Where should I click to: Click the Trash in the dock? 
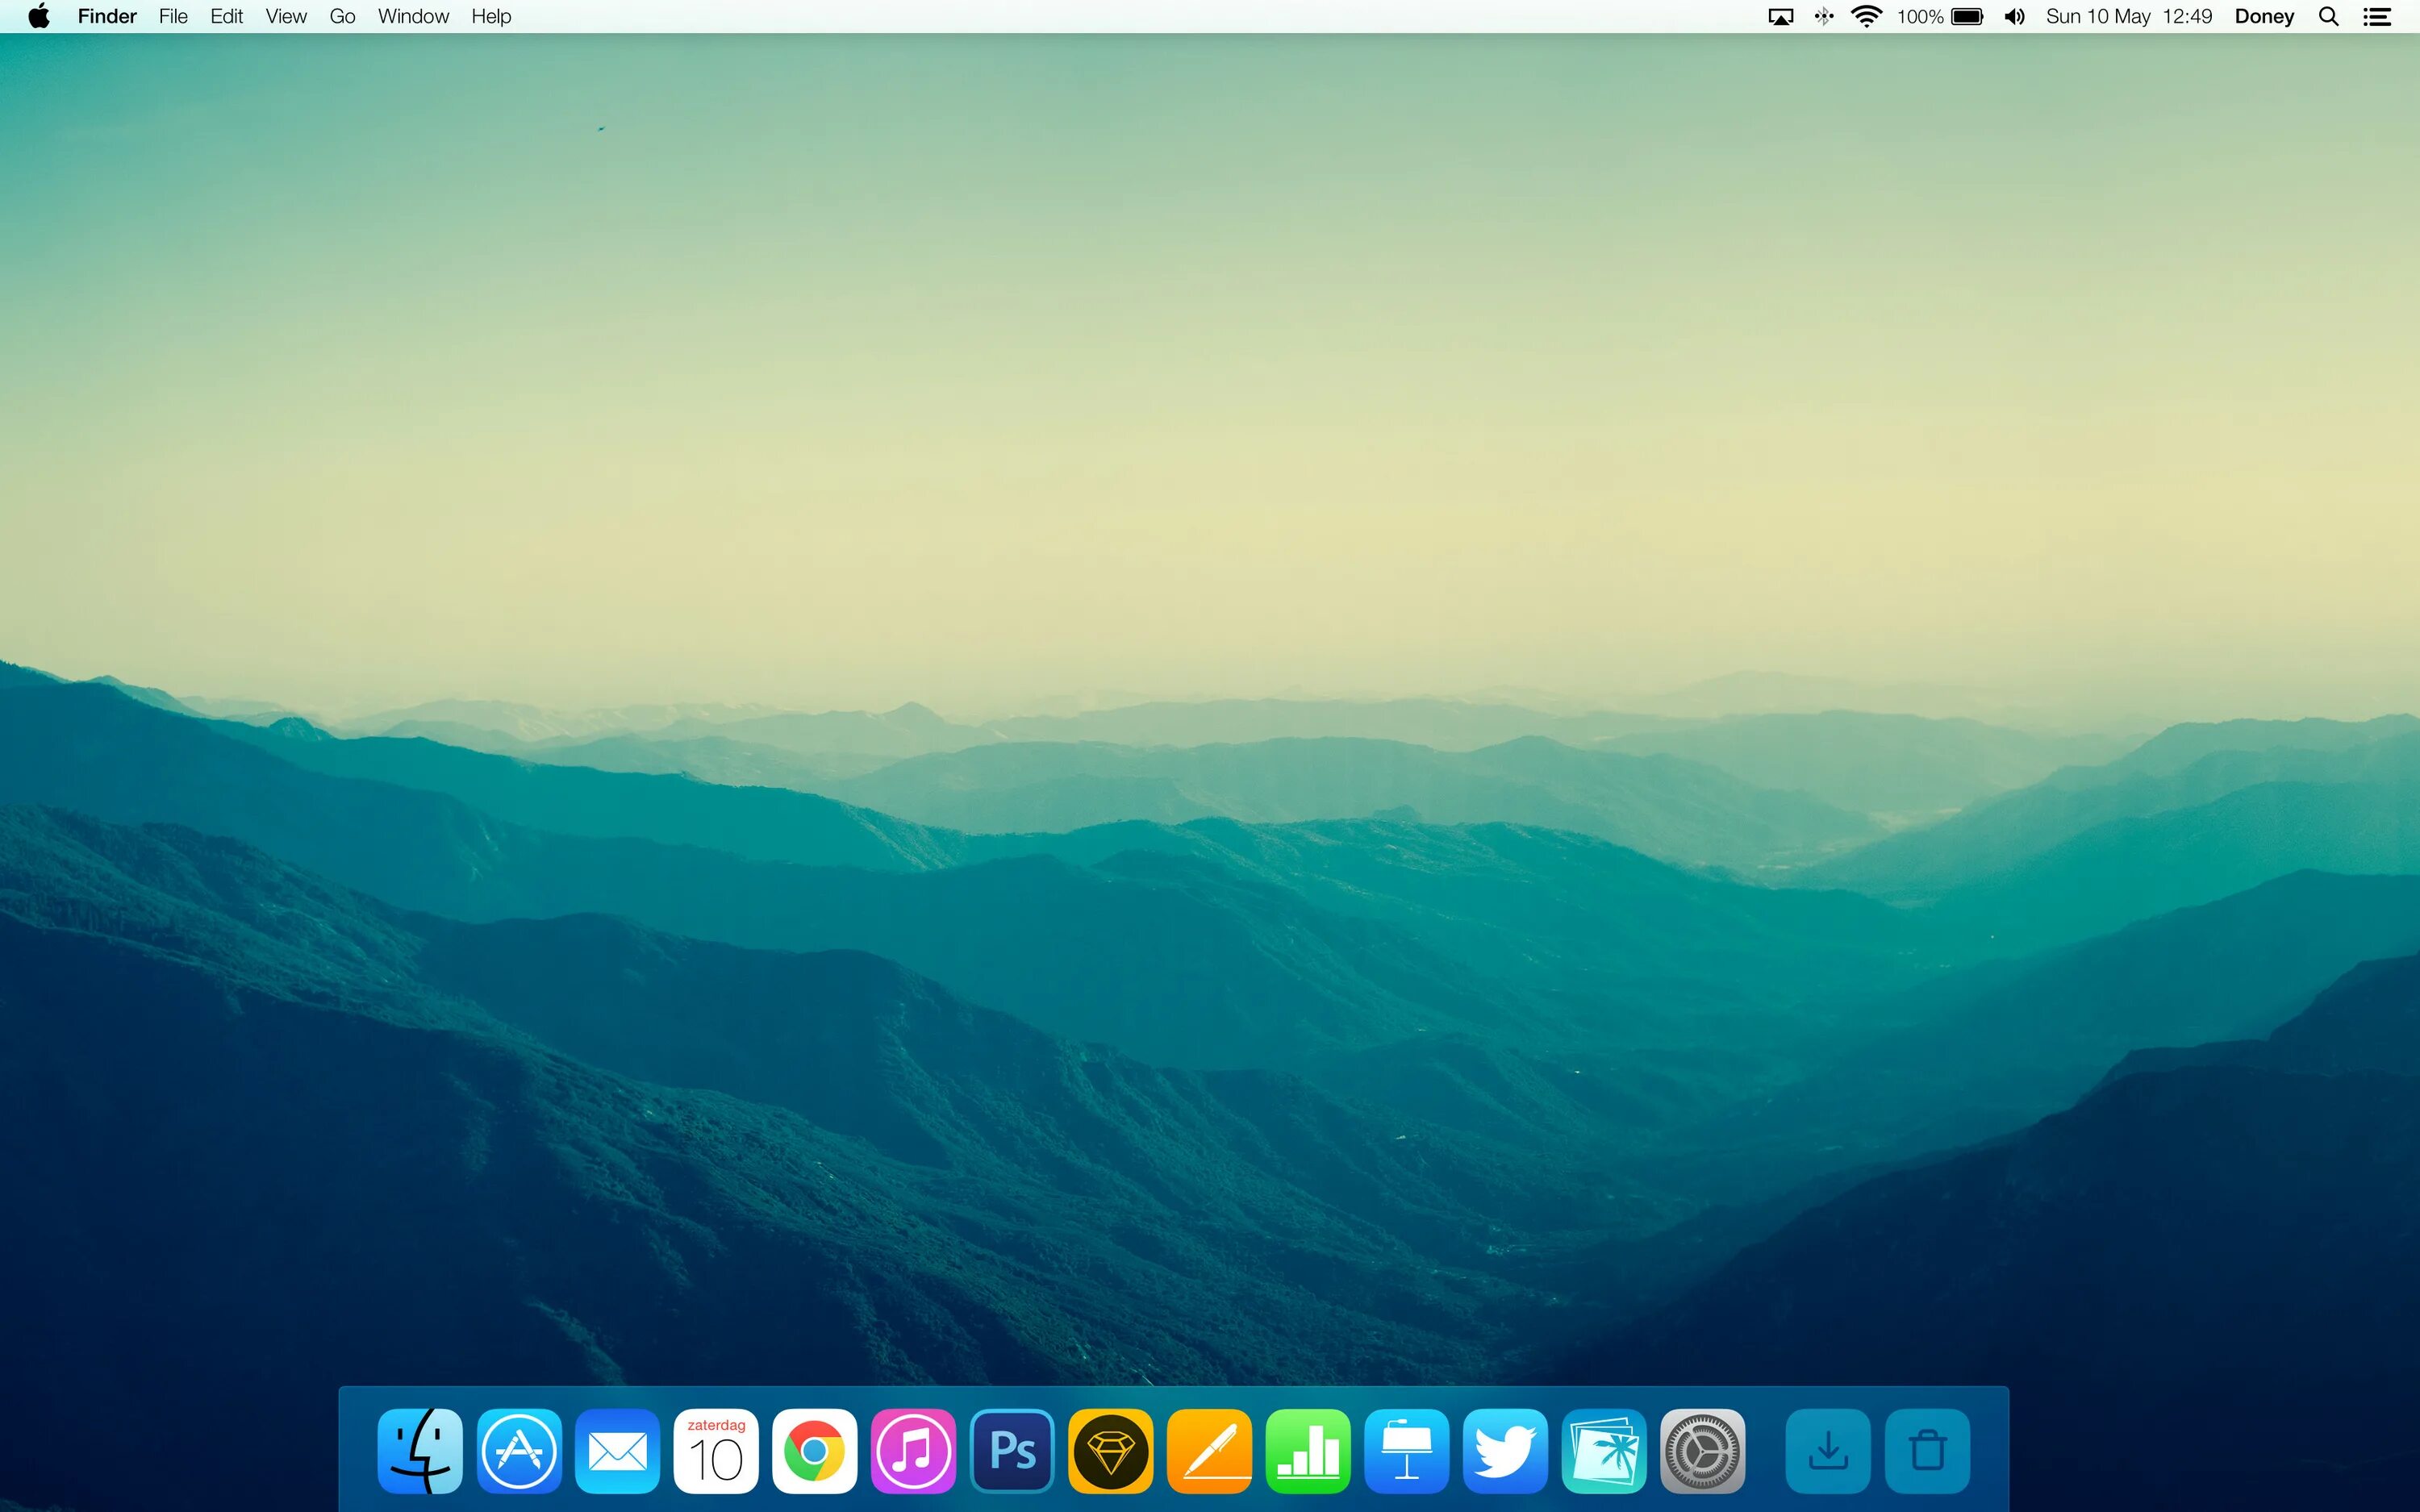(1927, 1450)
